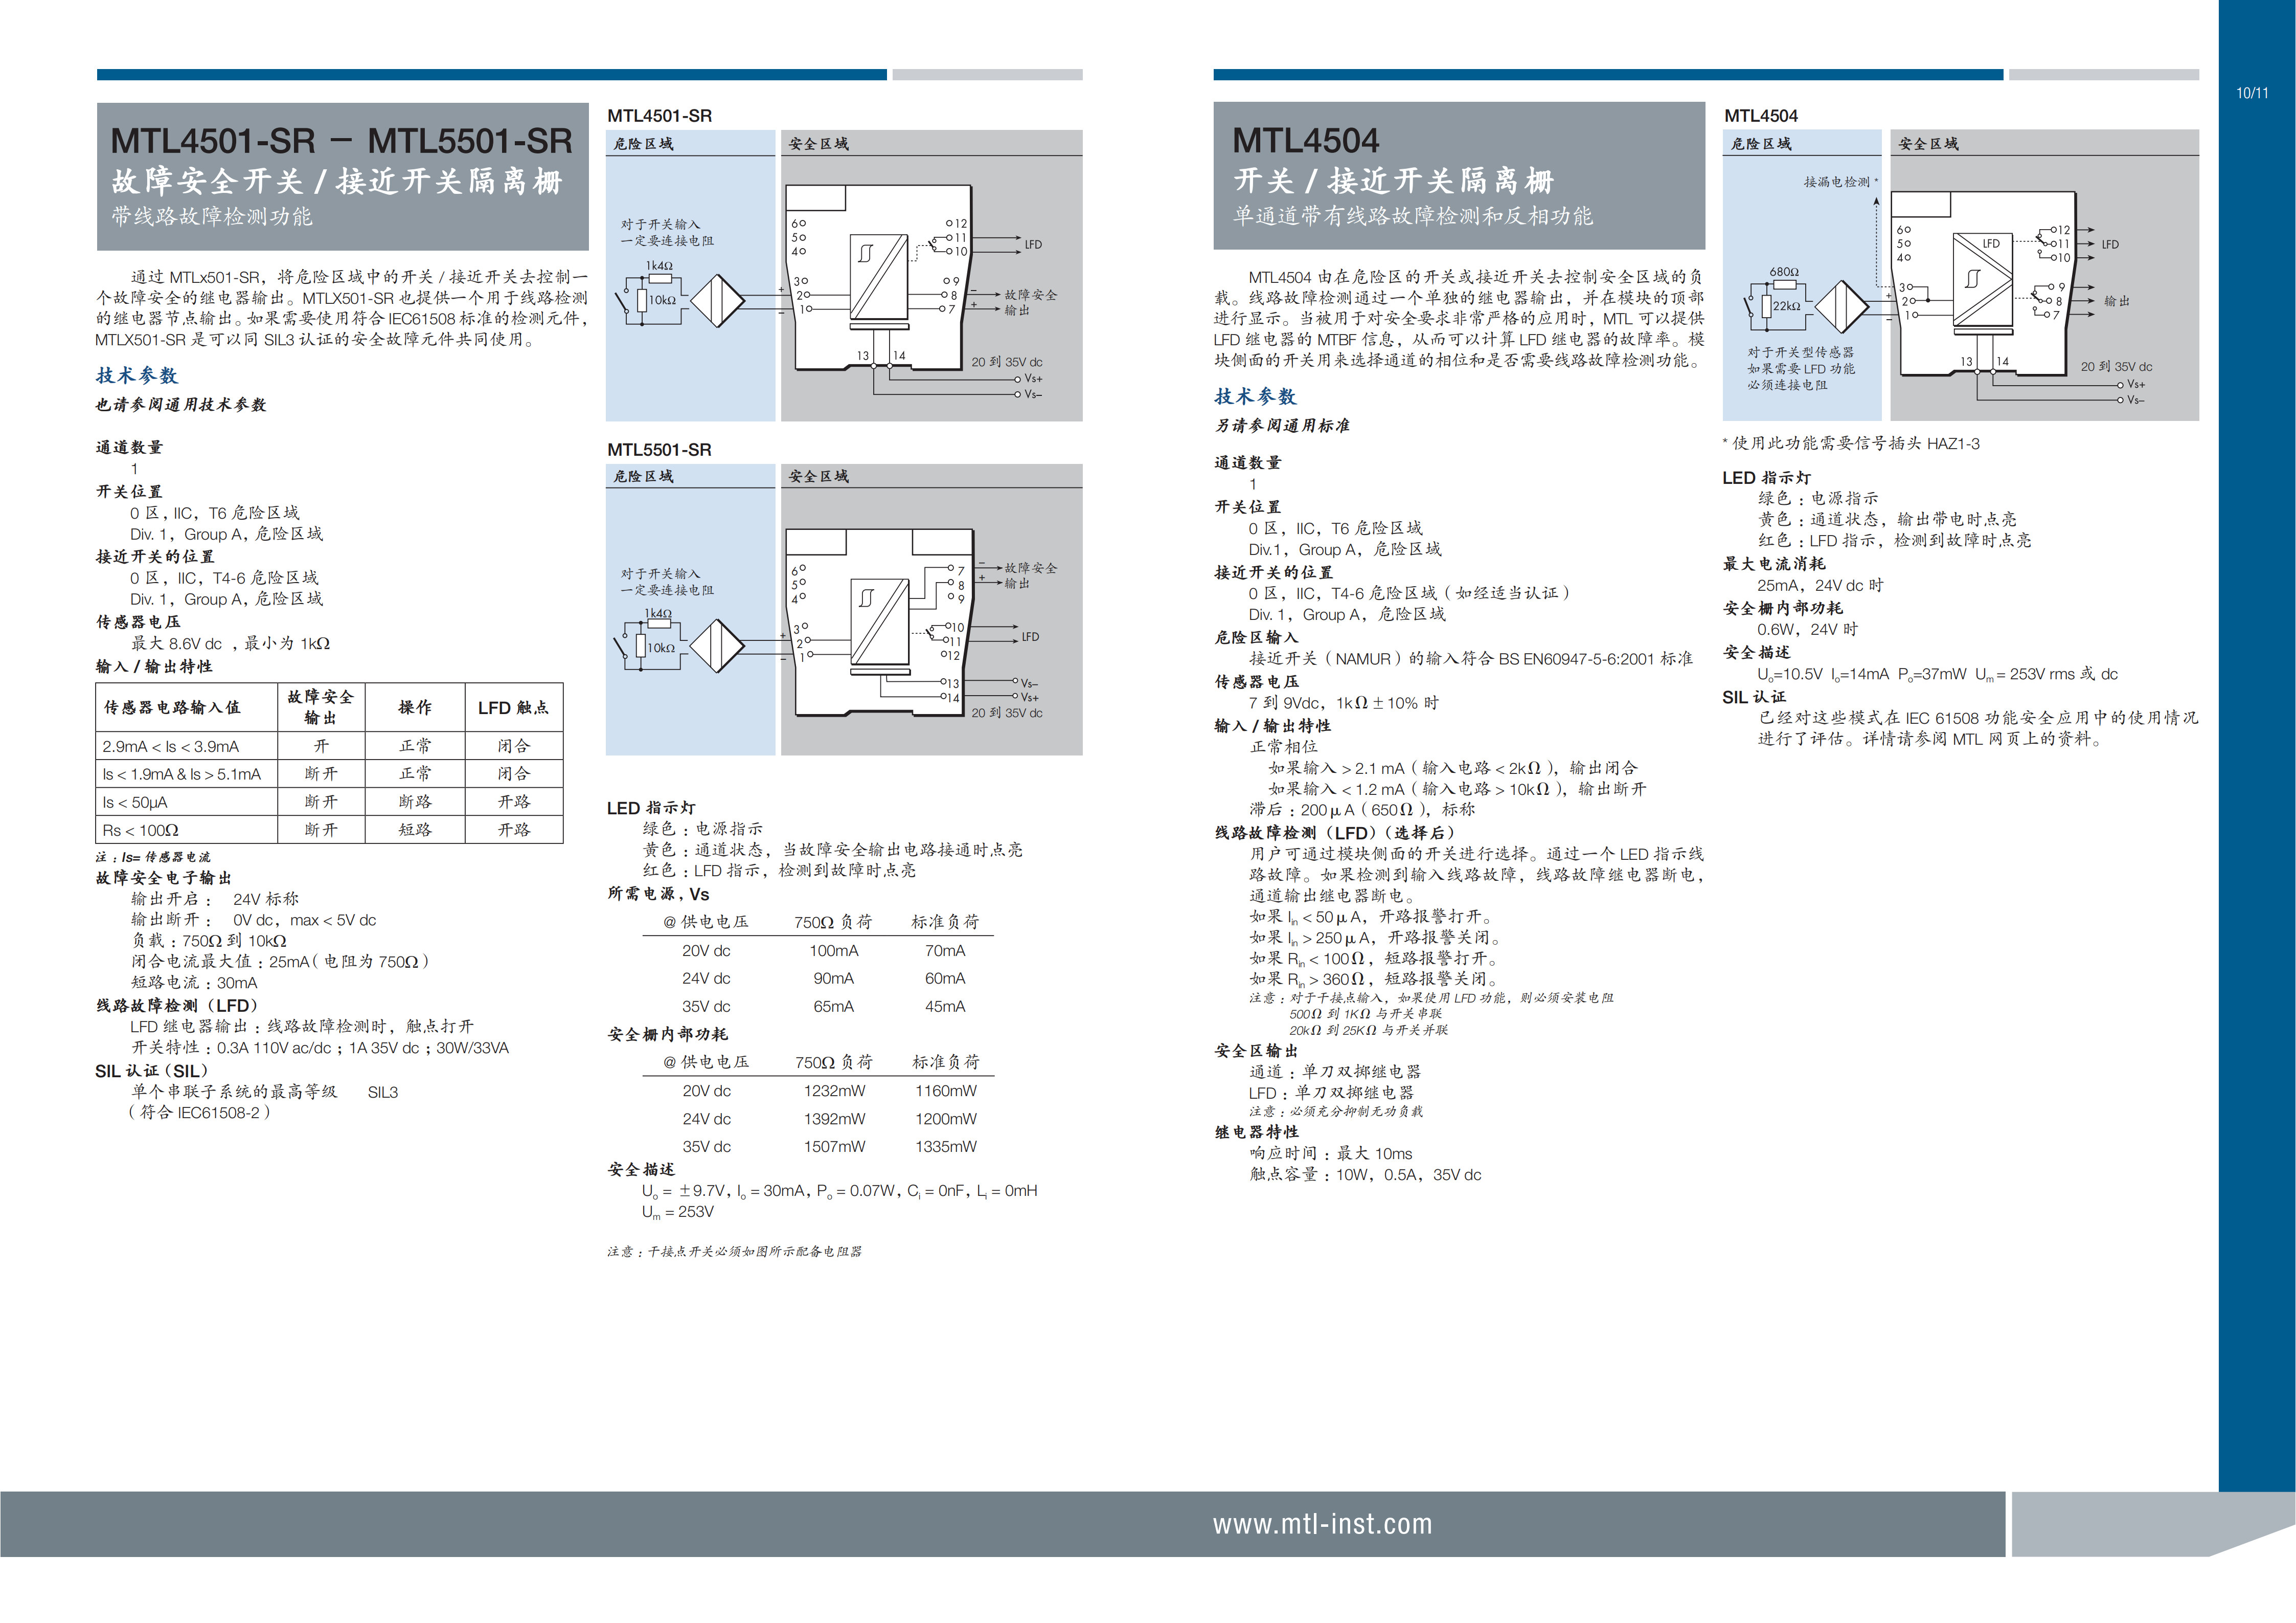The image size is (2296, 1623).
Task: Click the 680Ω resistor label in MTL4504 diagram
Action: pyautogui.click(x=1784, y=272)
